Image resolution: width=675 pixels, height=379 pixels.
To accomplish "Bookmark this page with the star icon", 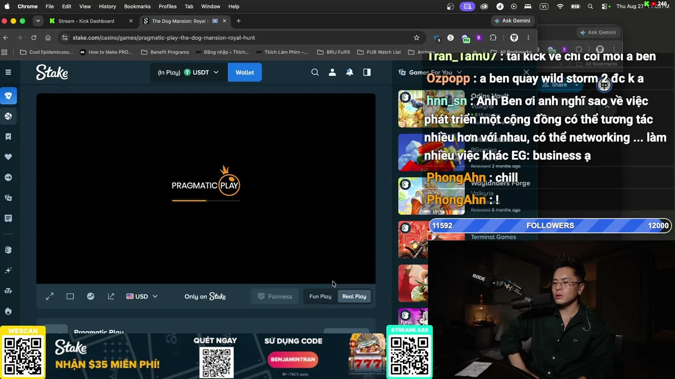I will tap(417, 38).
